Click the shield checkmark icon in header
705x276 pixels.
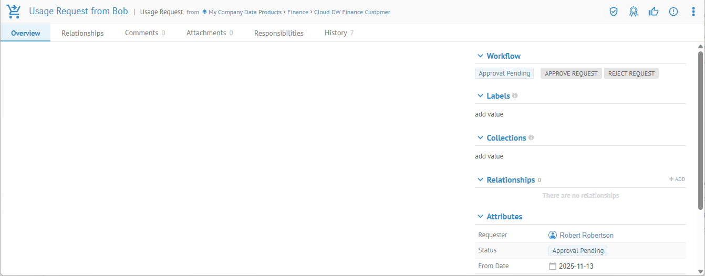click(x=614, y=12)
